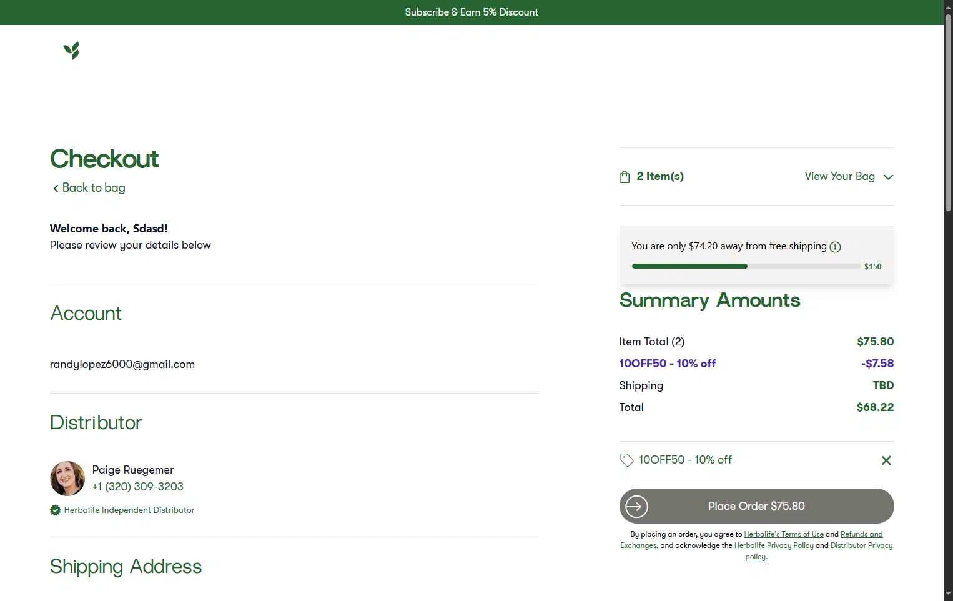Screen dimensions: 953x601
Task: Click the verified badge beside Herbalife Independent Distributor
Action: (55, 510)
